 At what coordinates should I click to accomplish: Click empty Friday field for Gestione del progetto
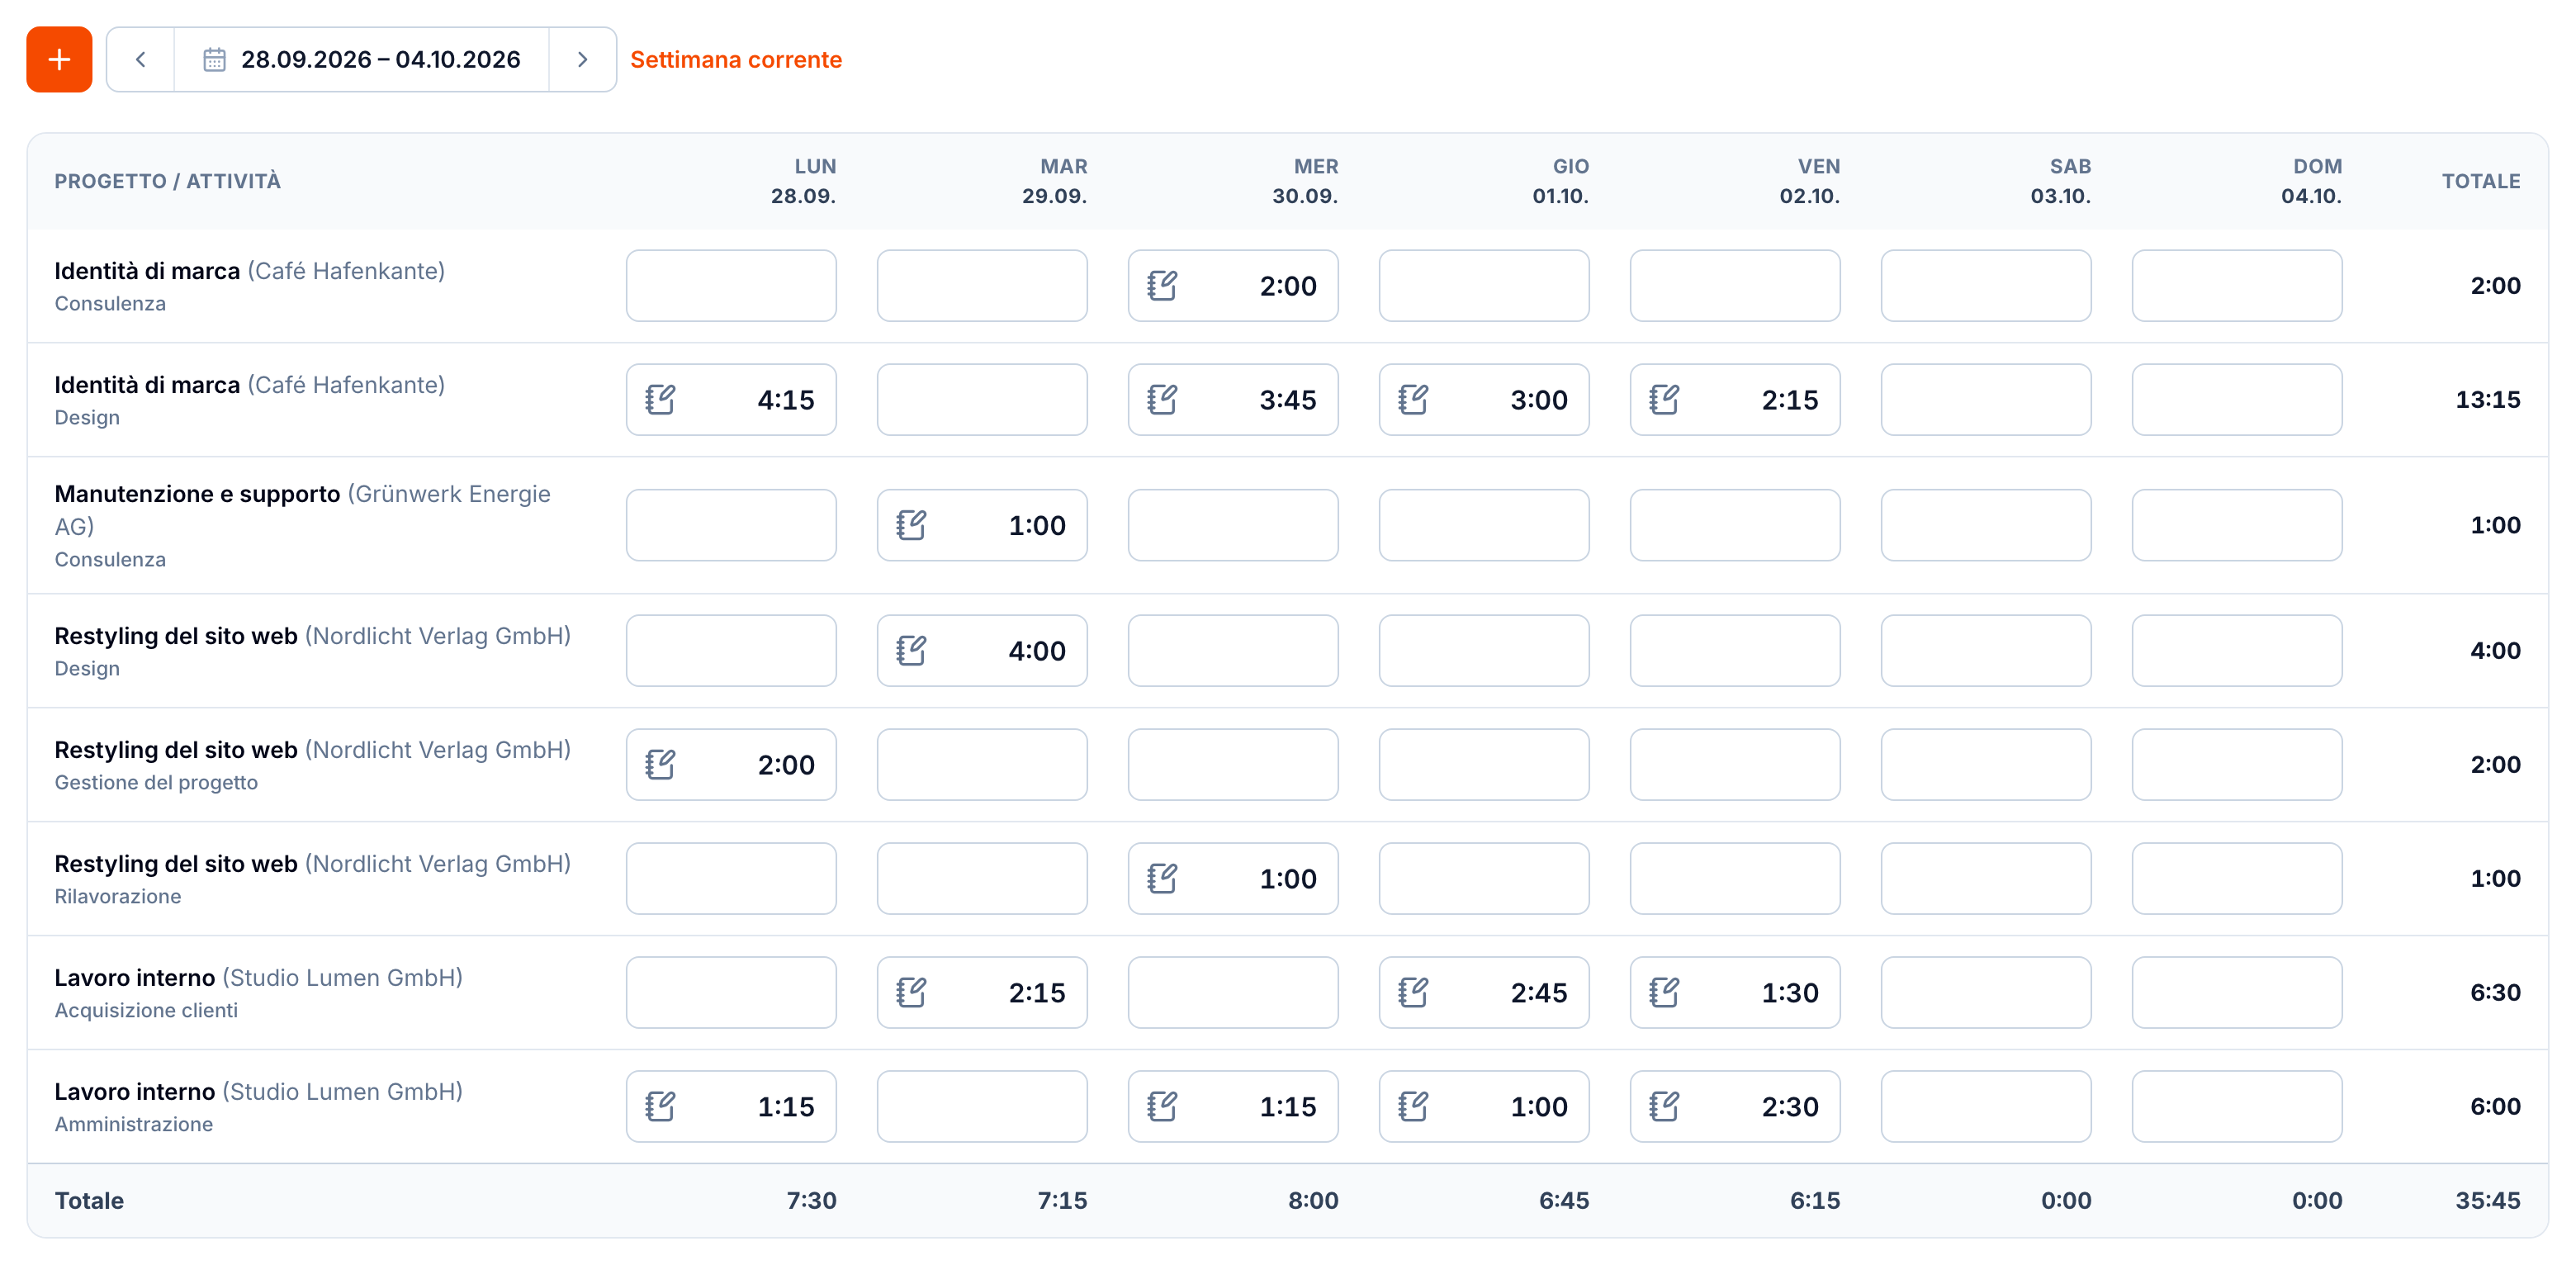coord(1735,765)
